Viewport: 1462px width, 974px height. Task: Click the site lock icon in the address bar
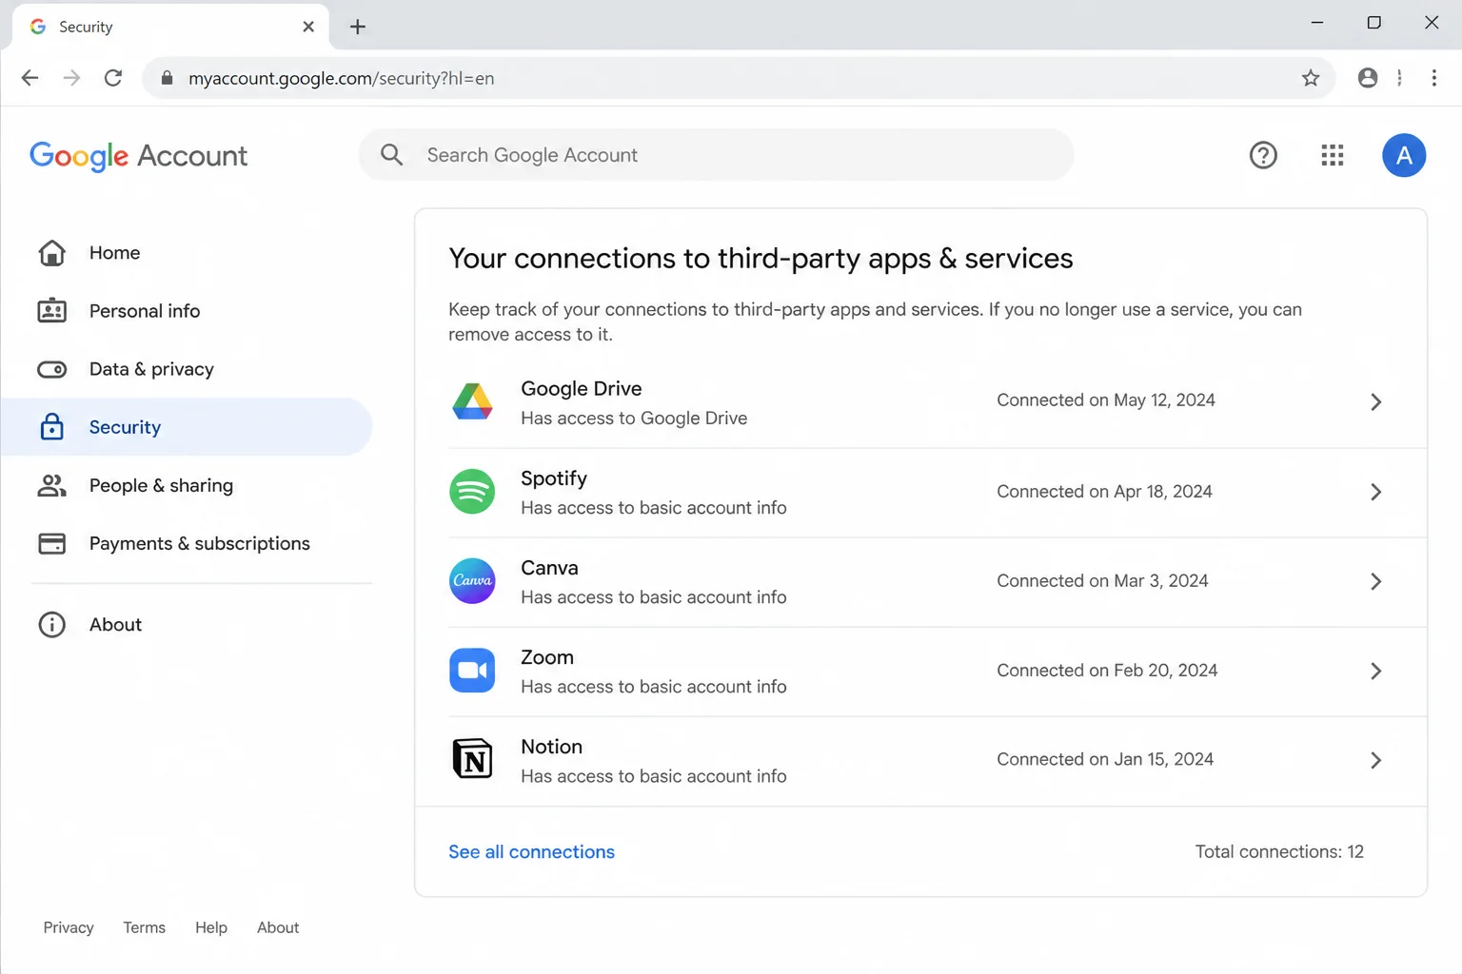[167, 78]
